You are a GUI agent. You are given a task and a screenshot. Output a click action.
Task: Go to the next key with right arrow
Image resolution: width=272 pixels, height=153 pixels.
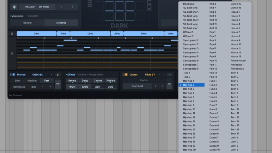pyautogui.click(x=73, y=7)
